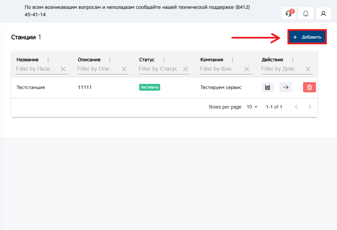The width and height of the screenshot is (337, 230).
Task: Click the Тестируем сервис company cell
Action: click(x=221, y=87)
